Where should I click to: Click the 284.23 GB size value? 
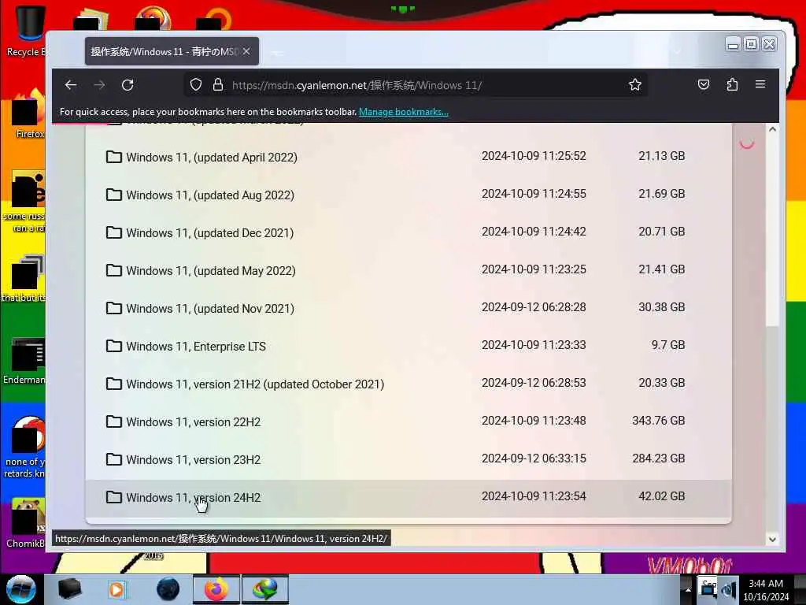coord(659,458)
